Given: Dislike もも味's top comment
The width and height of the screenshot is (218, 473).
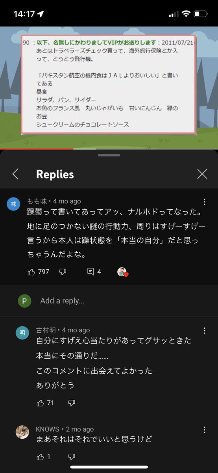Looking at the screenshot, I should coord(62,272).
